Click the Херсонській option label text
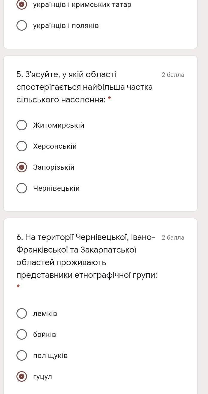Image resolution: width=208 pixels, height=394 pixels. [55, 146]
